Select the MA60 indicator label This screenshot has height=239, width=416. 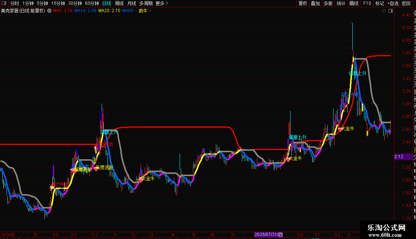click(x=130, y=11)
